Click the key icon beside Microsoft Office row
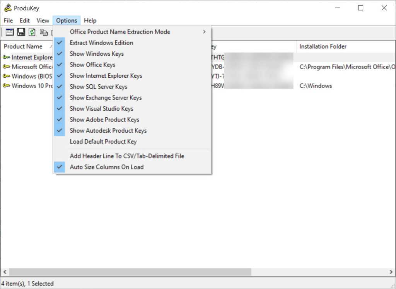This screenshot has height=289, width=396. point(6,67)
